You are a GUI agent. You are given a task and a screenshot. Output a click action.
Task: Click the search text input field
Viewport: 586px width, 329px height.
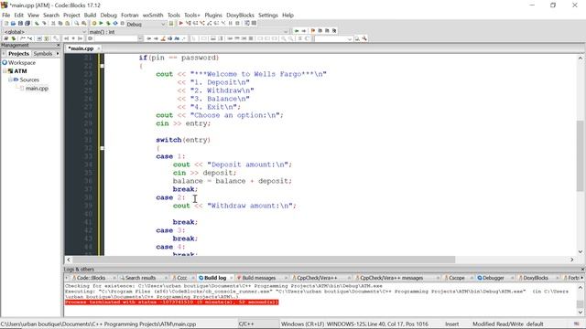[116, 38]
